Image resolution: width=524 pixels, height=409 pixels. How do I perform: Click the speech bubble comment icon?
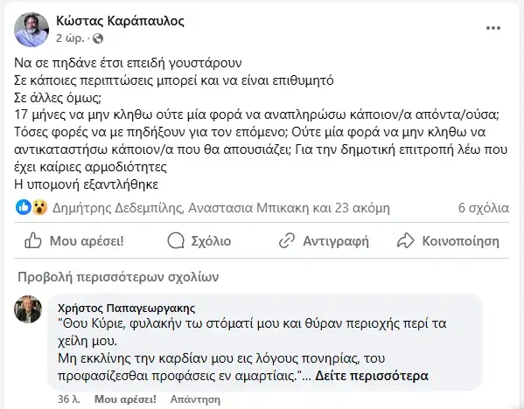pos(176,240)
